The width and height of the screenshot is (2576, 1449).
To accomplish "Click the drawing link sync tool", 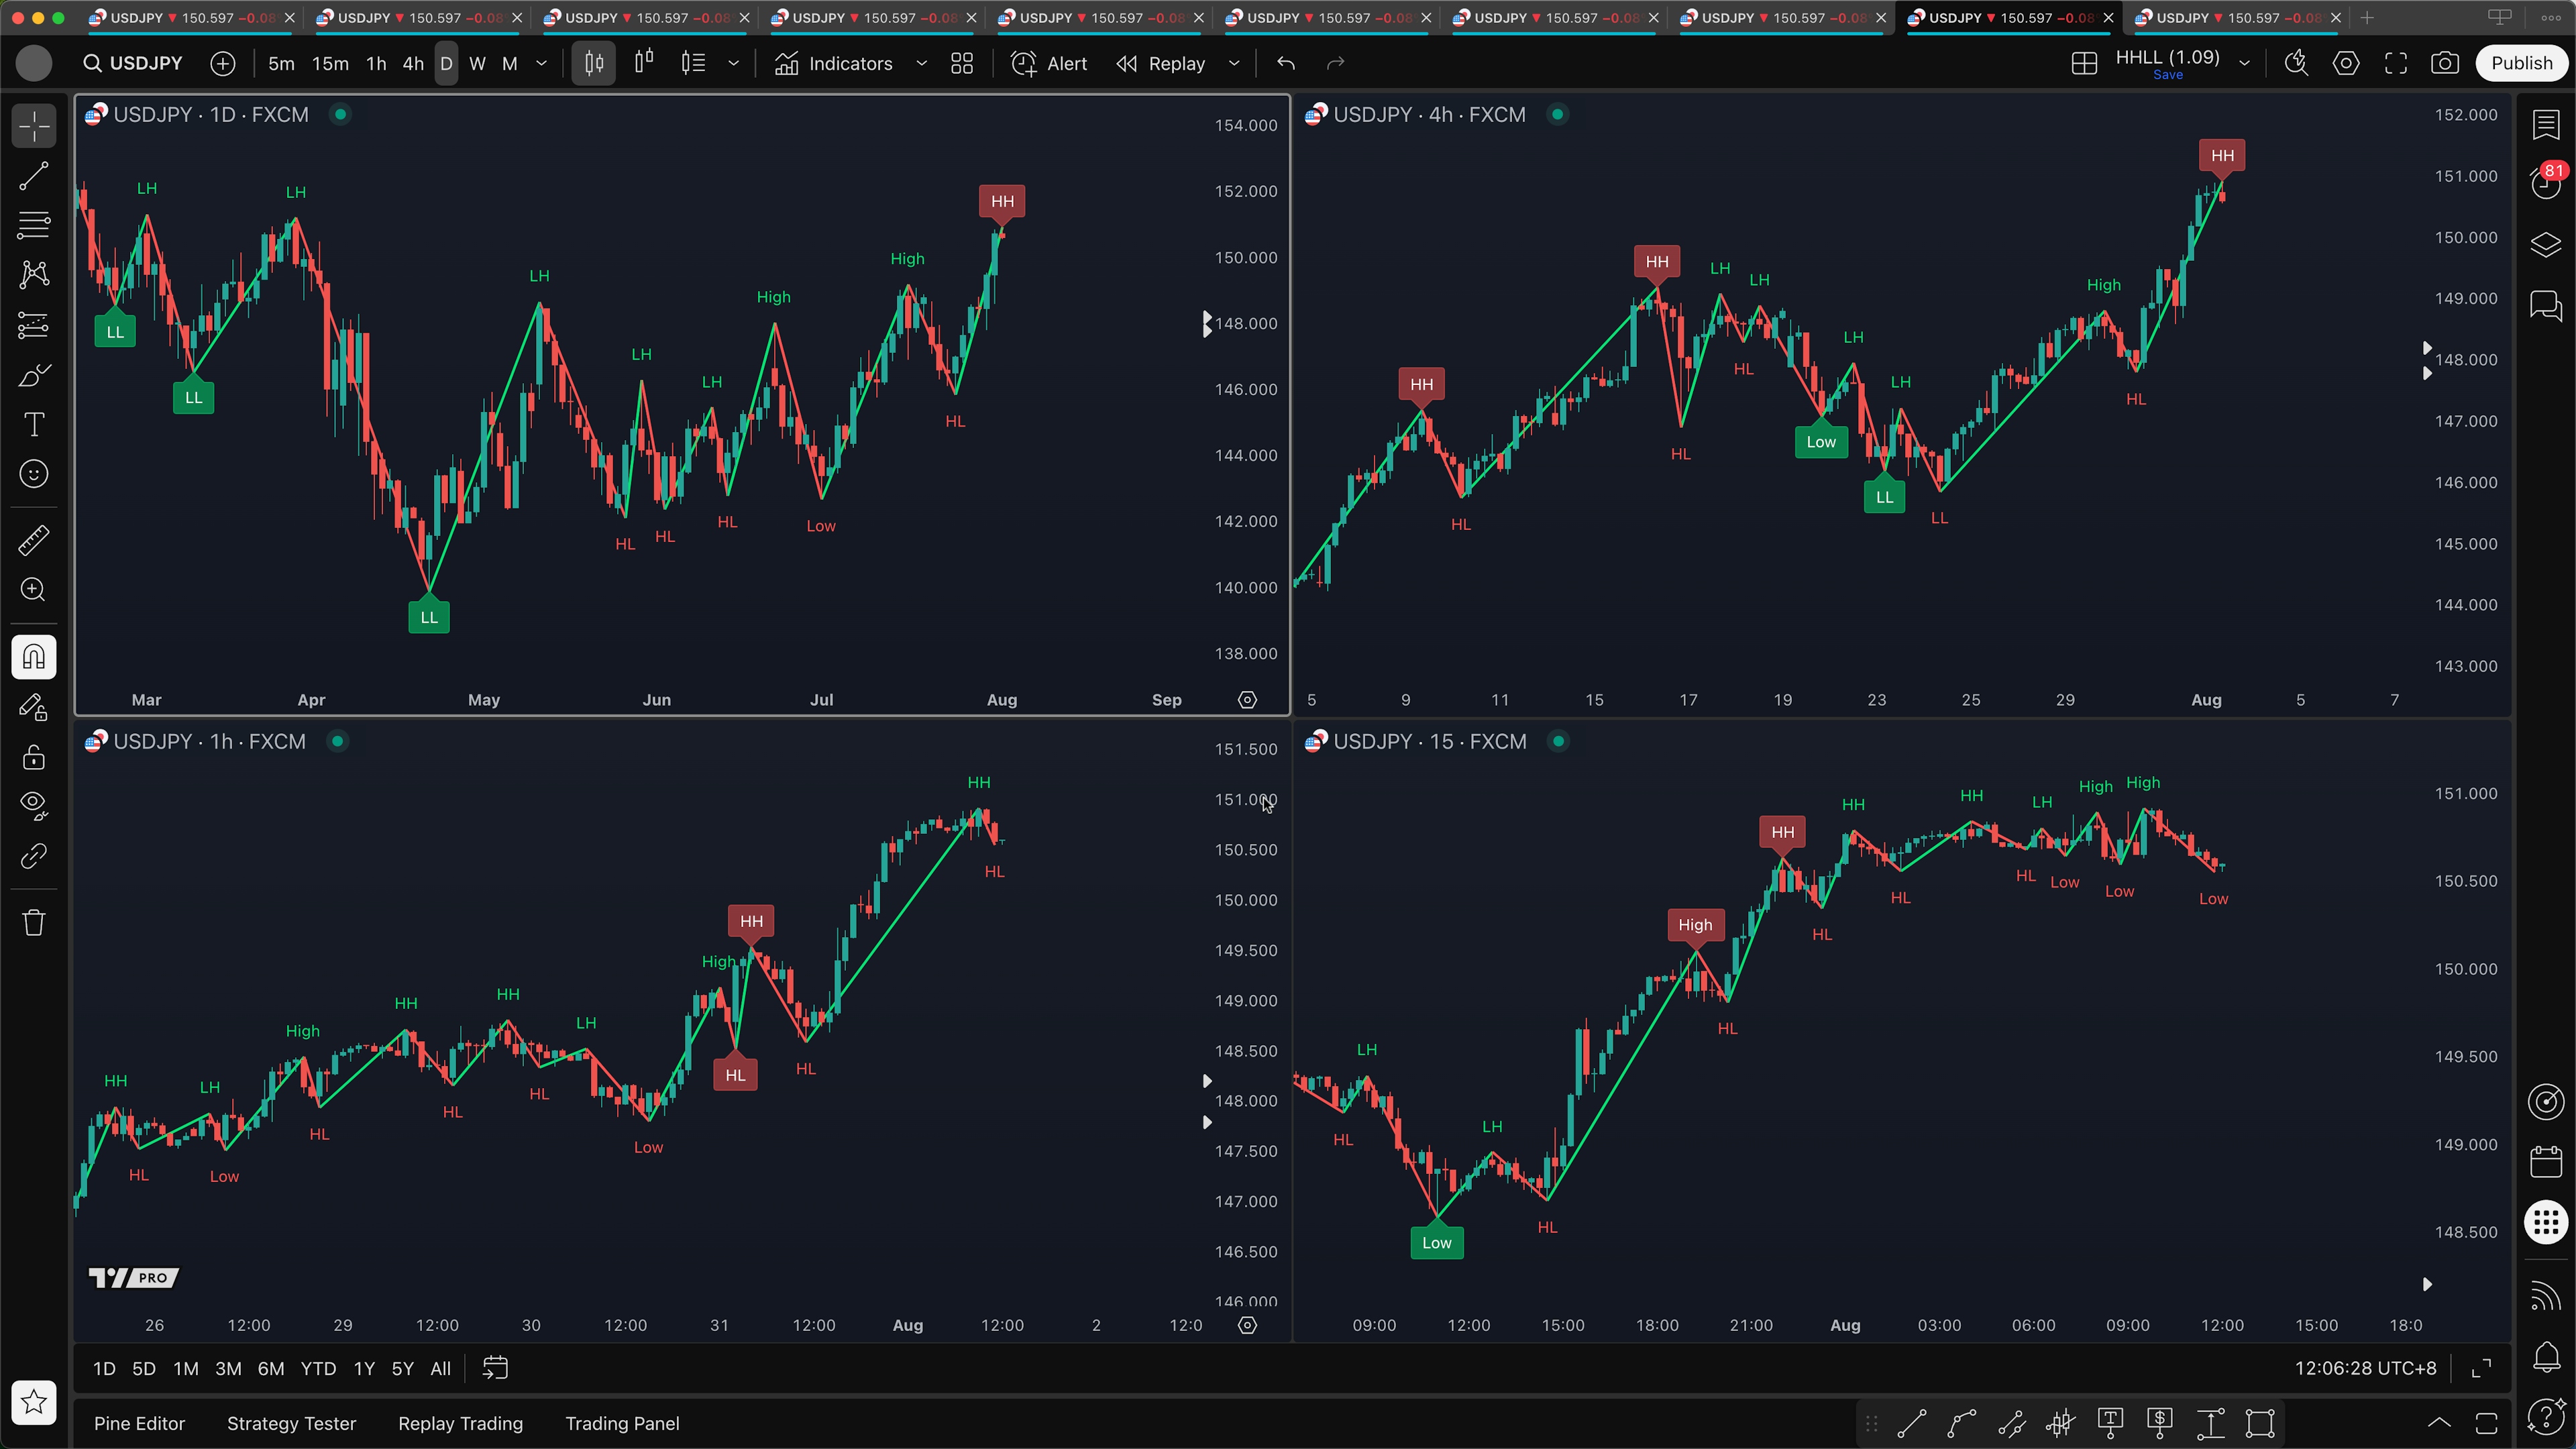I will pos(34,856).
